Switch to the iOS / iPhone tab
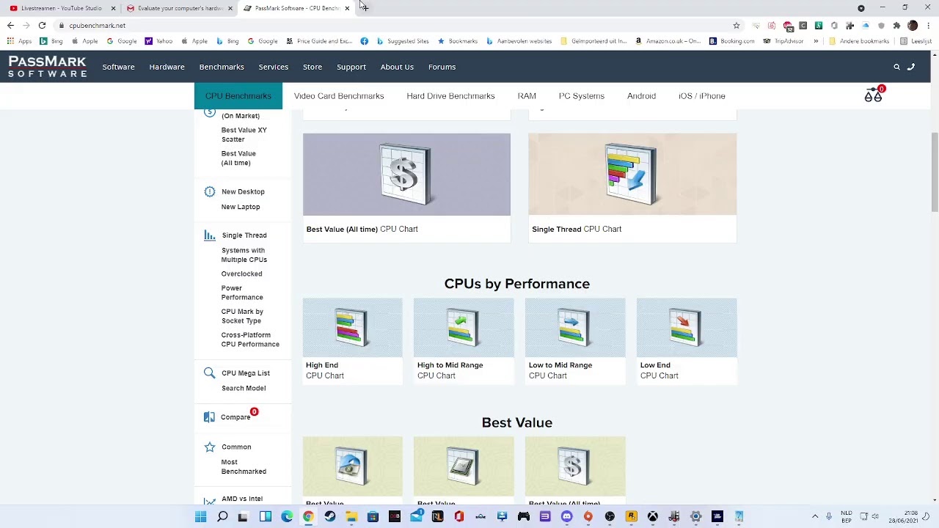939x528 pixels. [702, 96]
